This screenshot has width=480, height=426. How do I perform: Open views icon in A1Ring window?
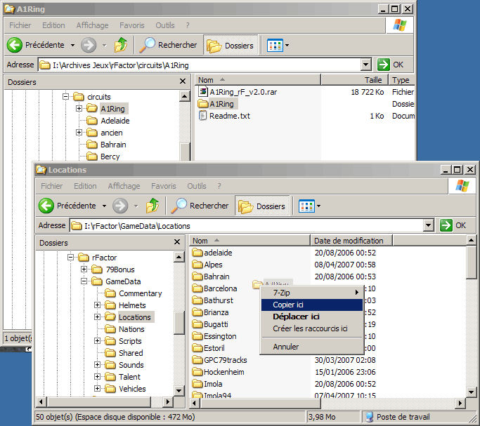click(275, 45)
